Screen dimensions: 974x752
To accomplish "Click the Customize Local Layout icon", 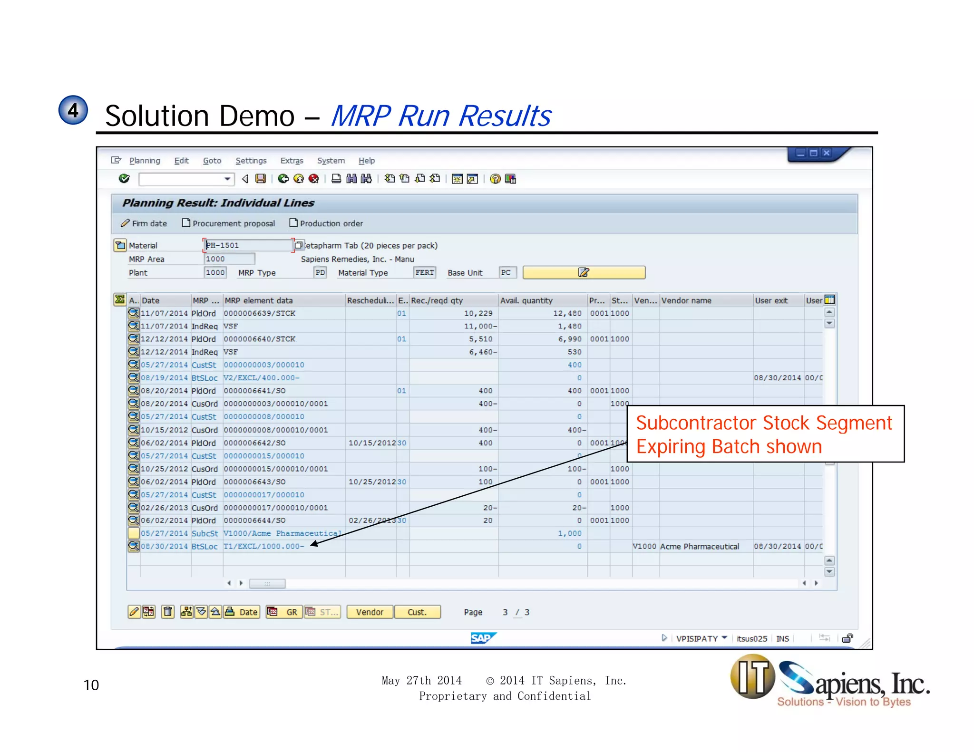I will click(x=510, y=179).
